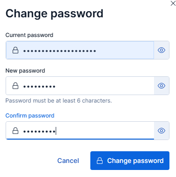Click lock icon in Current password field

[x=15, y=50]
